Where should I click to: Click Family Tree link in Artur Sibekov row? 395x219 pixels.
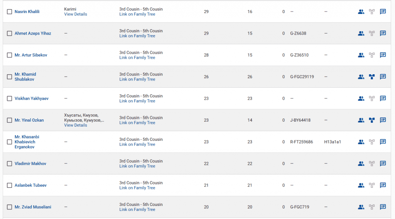(x=144, y=58)
